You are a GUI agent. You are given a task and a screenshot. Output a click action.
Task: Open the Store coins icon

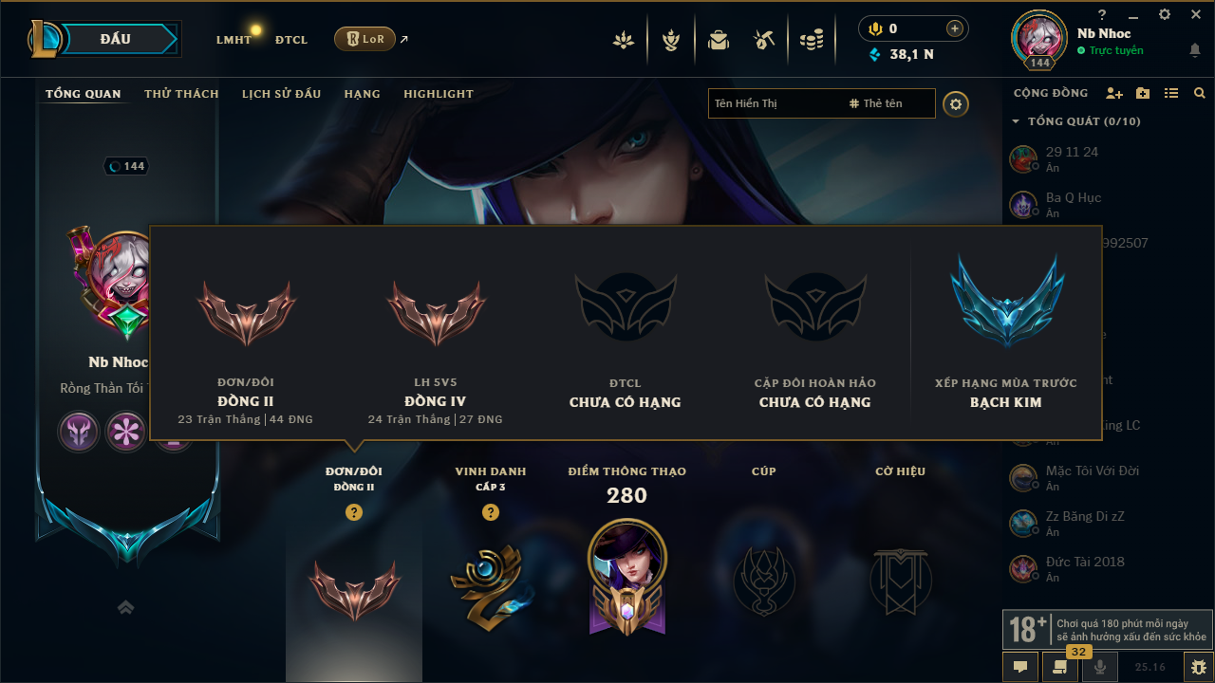coord(811,40)
